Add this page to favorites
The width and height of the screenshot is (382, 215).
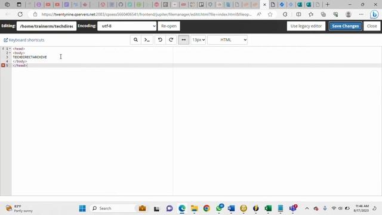pos(270,14)
